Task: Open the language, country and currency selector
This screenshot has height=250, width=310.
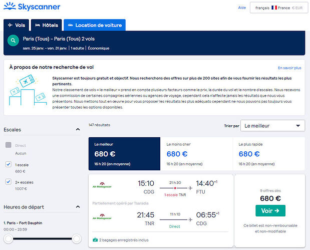Action: (x=279, y=8)
